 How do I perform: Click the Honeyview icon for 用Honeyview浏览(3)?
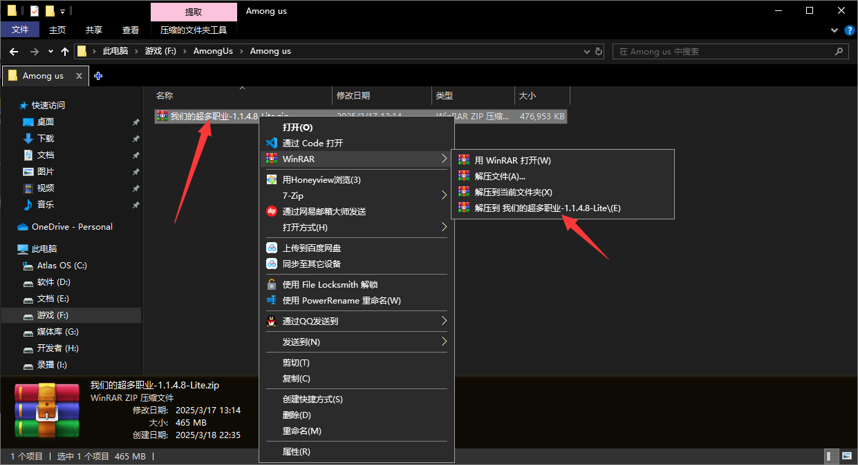pyautogui.click(x=271, y=179)
